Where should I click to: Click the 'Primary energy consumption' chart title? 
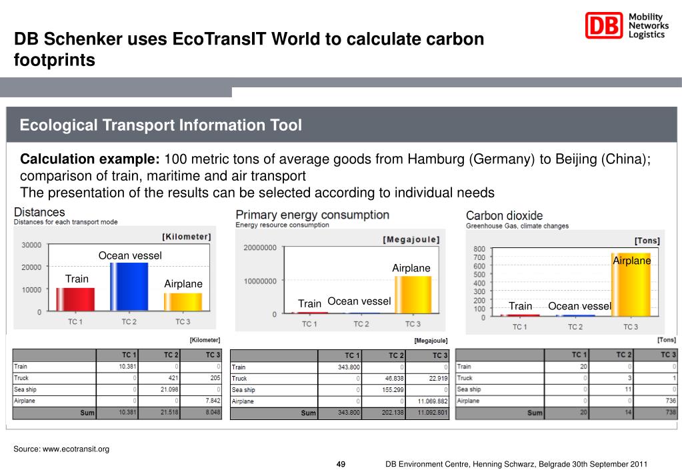coord(312,215)
